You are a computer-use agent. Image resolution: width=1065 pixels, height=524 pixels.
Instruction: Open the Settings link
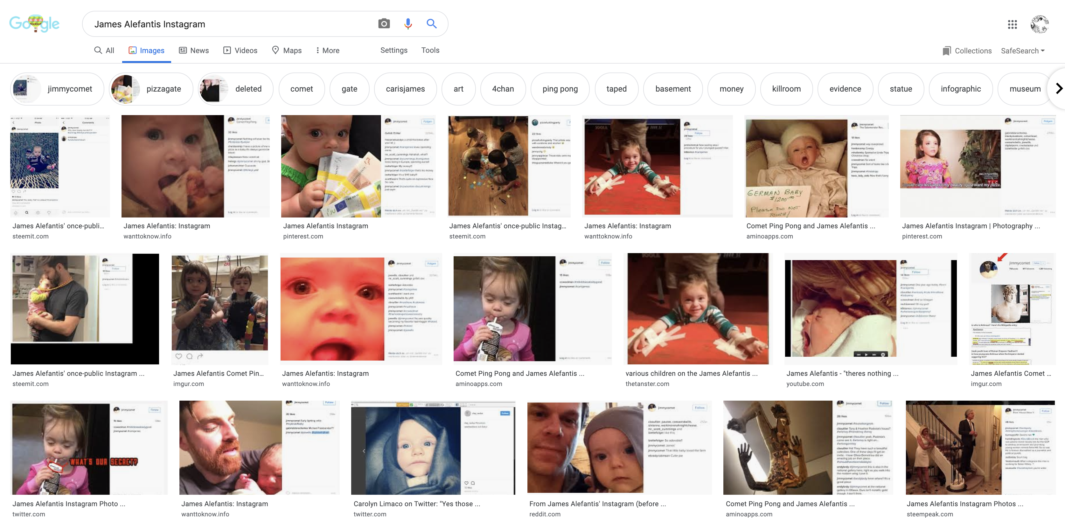click(393, 50)
